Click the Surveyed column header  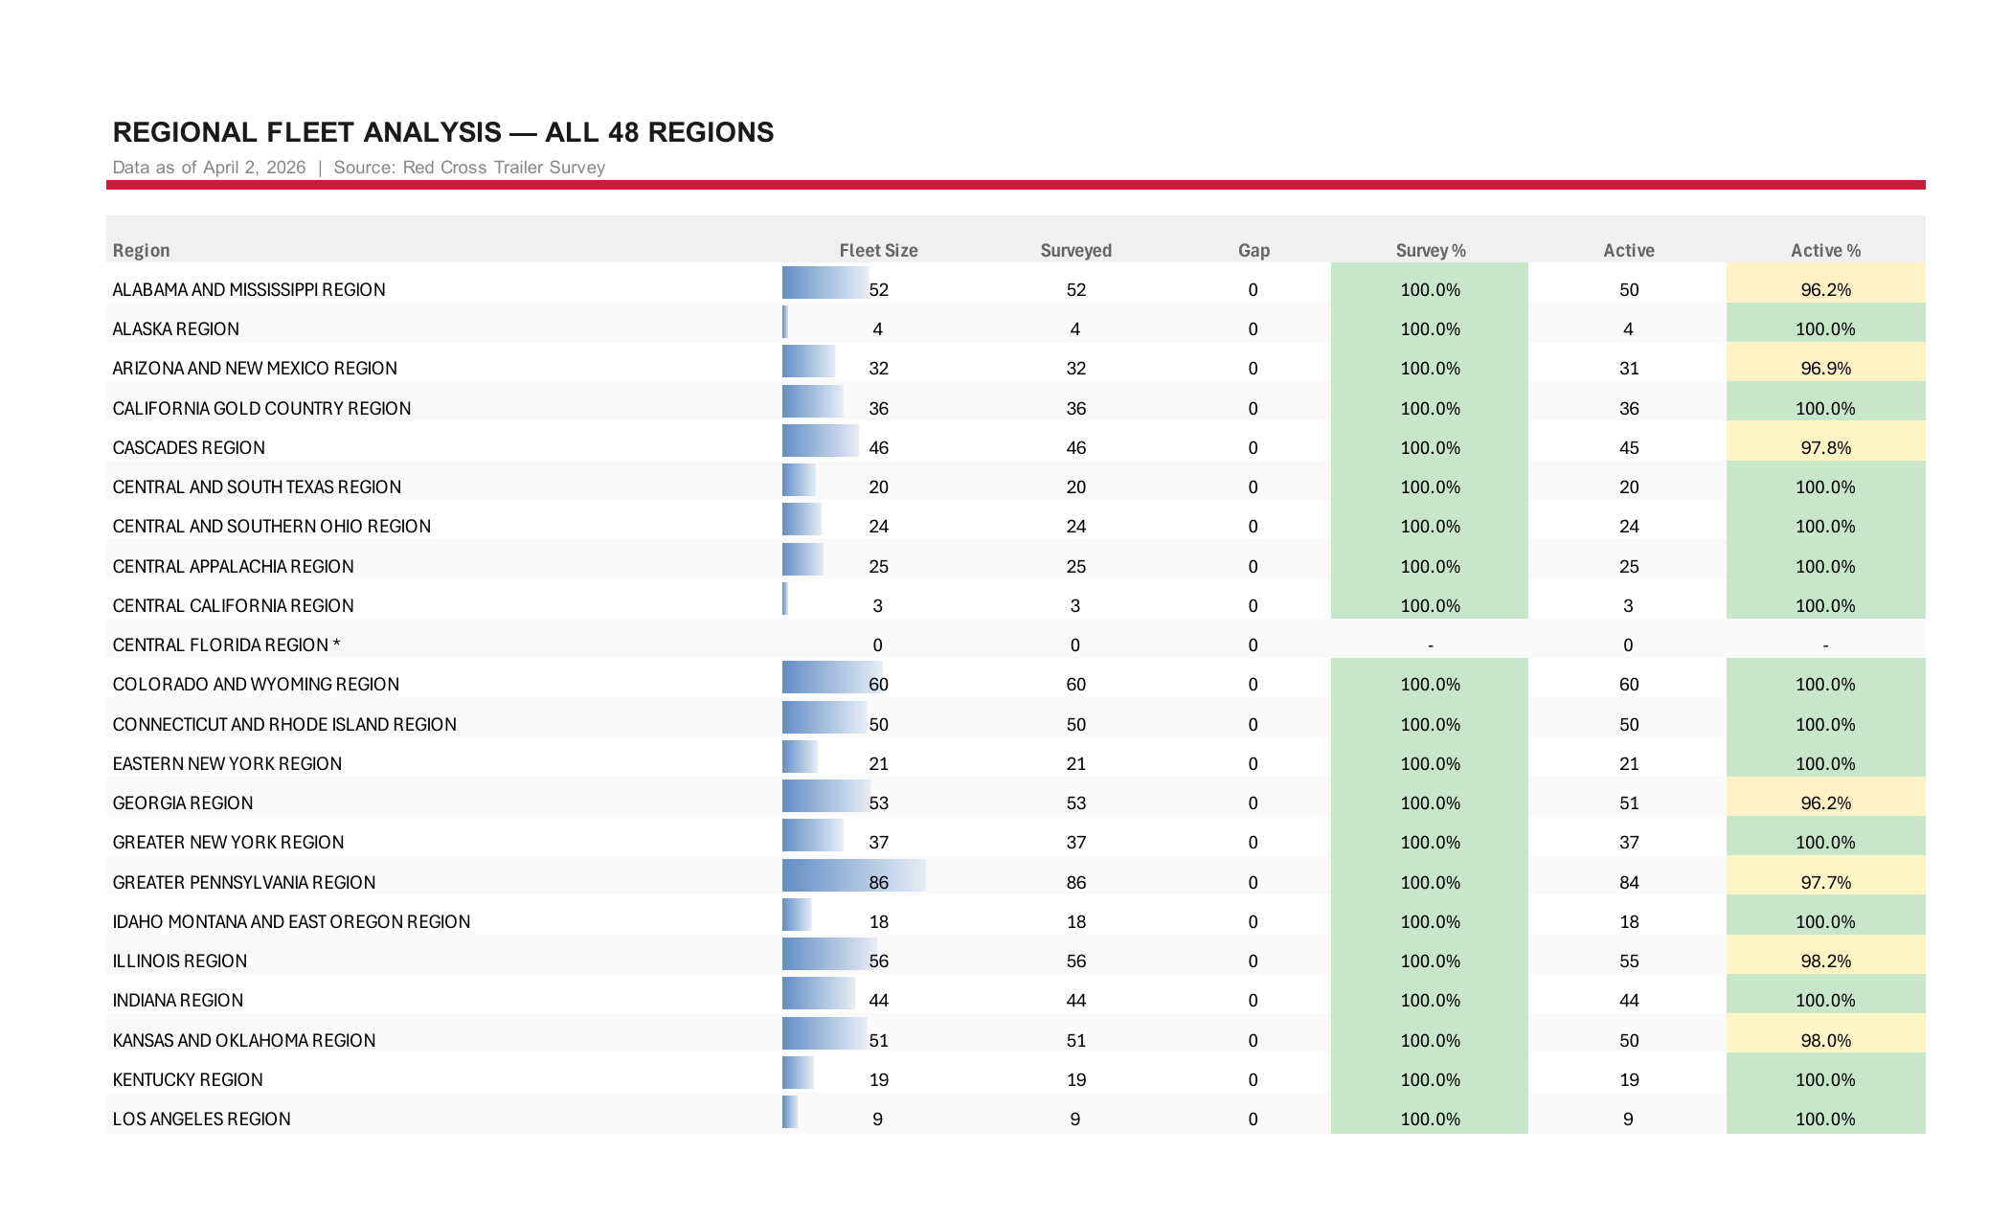[x=1075, y=250]
